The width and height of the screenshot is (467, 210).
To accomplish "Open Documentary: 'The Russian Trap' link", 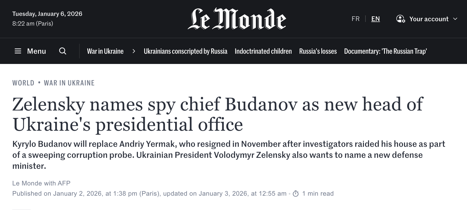I will 385,51.
